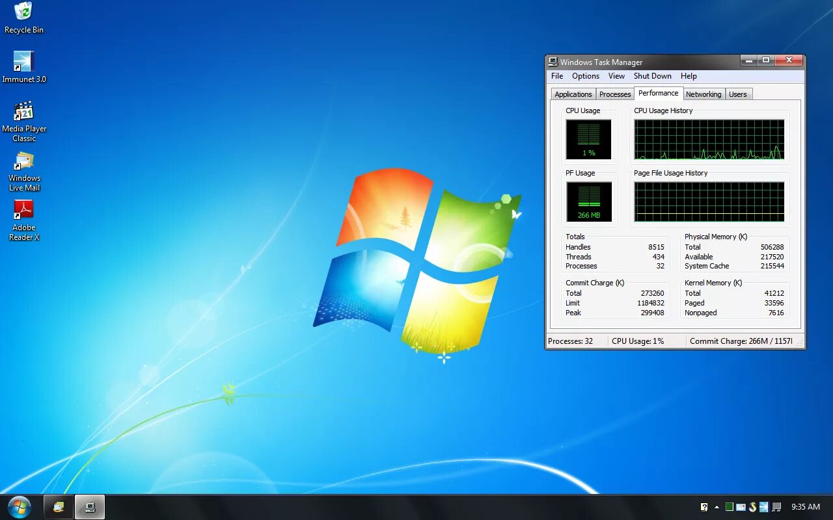The height and width of the screenshot is (520, 833).
Task: Switch to the Users tab
Action: pyautogui.click(x=738, y=94)
